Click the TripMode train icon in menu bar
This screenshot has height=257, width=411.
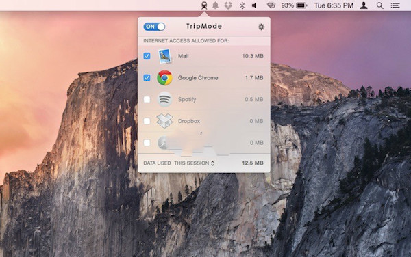[204, 5]
